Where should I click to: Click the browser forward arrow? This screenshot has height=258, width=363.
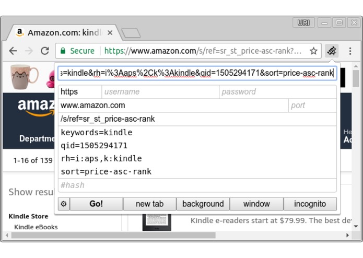click(x=29, y=51)
